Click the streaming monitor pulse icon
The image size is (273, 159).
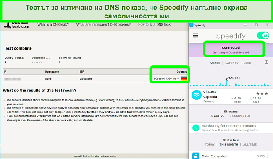click(x=196, y=128)
